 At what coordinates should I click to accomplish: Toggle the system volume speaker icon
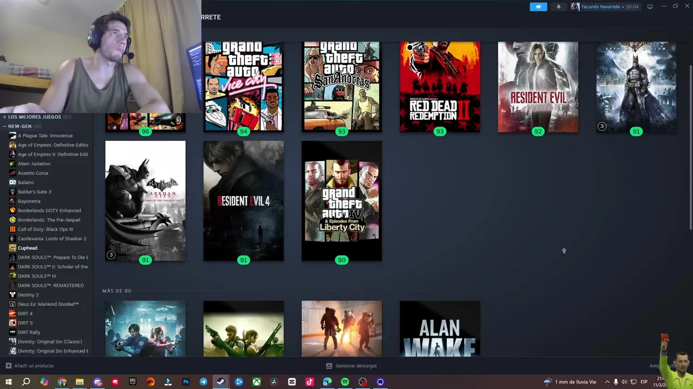[x=624, y=382]
